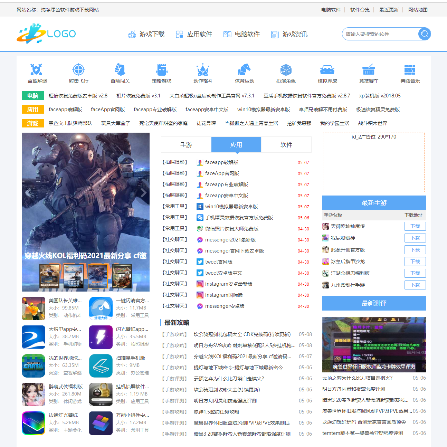Open 坎公骑冠剑礼包码大全 article
The width and height of the screenshot is (447, 447).
(242, 334)
